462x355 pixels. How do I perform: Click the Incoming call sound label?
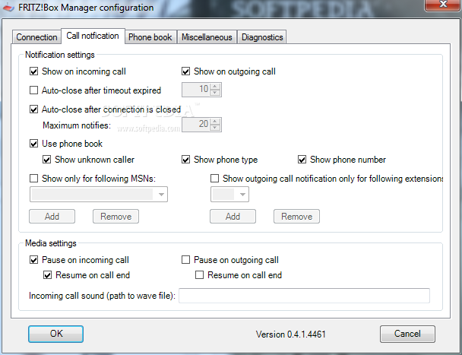click(102, 296)
